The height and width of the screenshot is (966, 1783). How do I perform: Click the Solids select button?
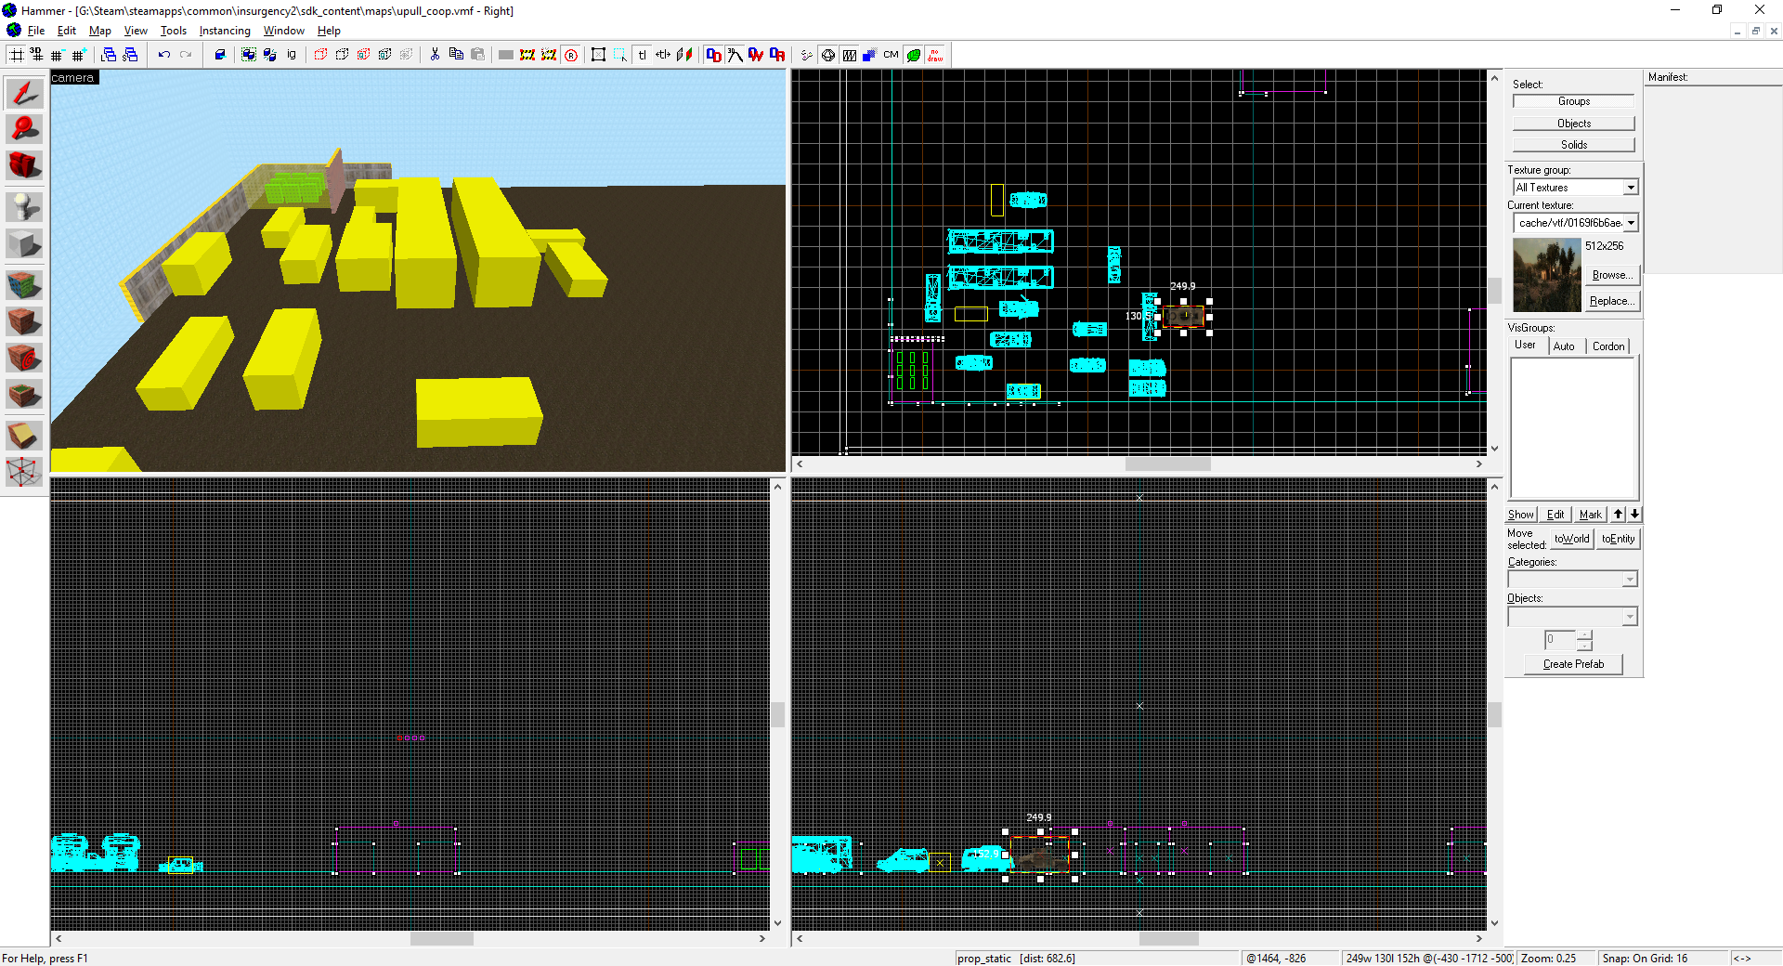coord(1574,145)
